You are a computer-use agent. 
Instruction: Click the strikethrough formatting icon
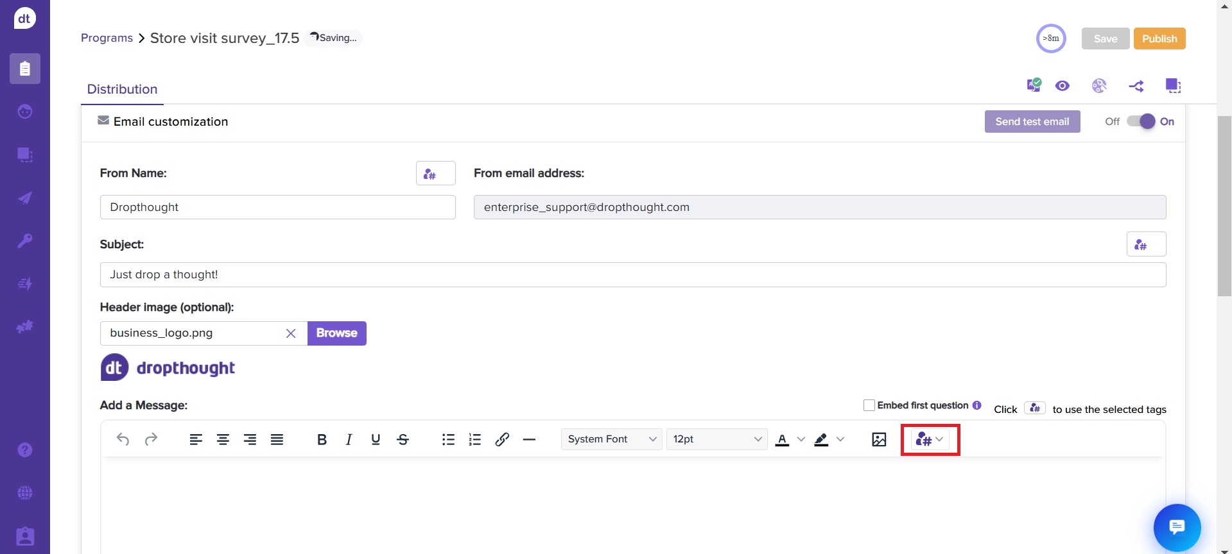[403, 439]
